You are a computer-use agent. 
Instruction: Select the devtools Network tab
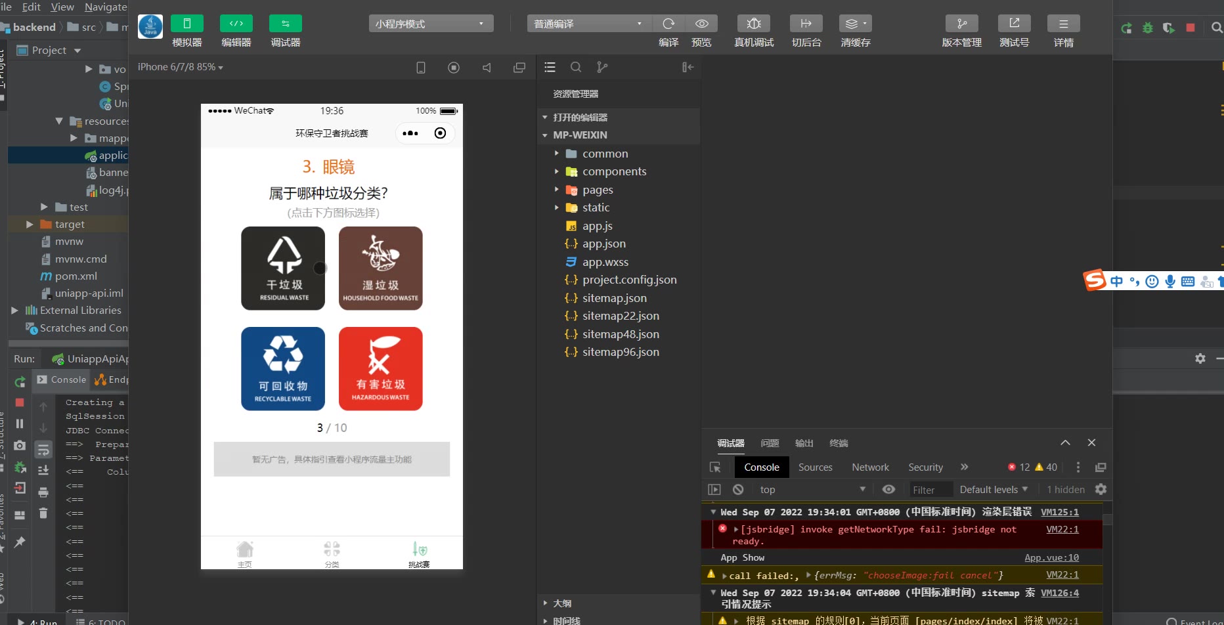(x=871, y=467)
